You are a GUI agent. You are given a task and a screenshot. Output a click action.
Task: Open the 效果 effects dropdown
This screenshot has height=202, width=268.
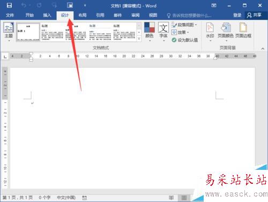180,32
